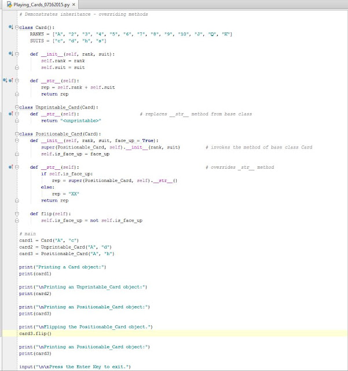Image resolution: width=348 pixels, height=371 pixels.
Task: Click the 'rep = self.rank + self.suit' line
Action: point(78,88)
